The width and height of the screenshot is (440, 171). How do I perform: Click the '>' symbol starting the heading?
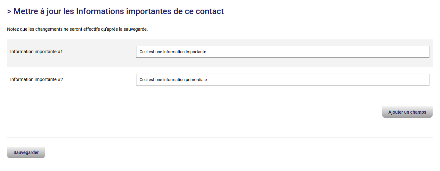click(x=9, y=12)
